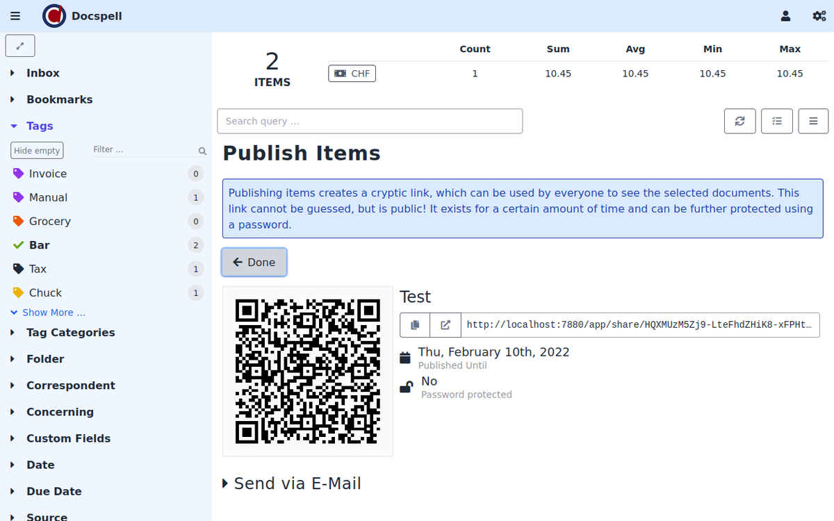
Task: Click the expand sidebar arrows icon
Action: [x=20, y=46]
